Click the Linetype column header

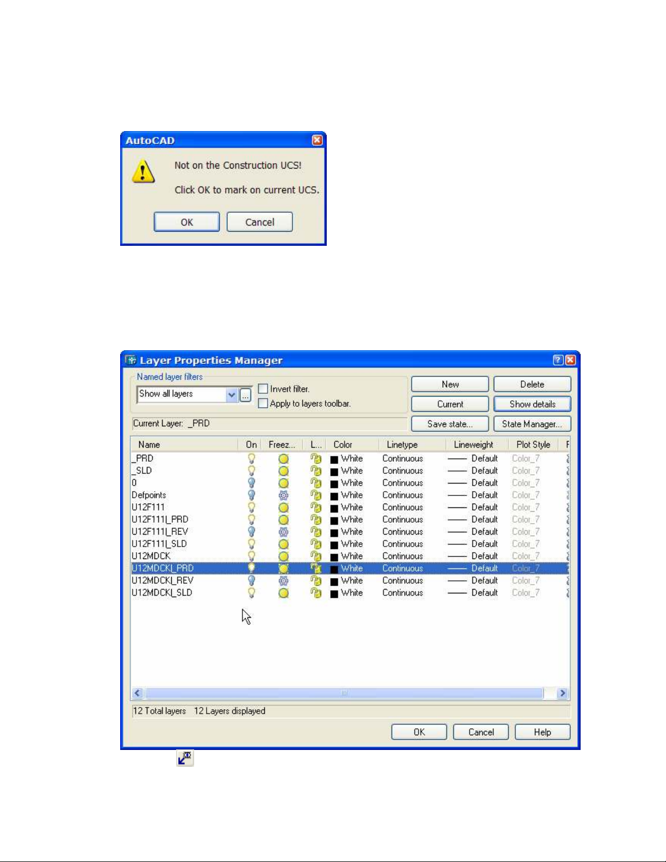pos(402,445)
